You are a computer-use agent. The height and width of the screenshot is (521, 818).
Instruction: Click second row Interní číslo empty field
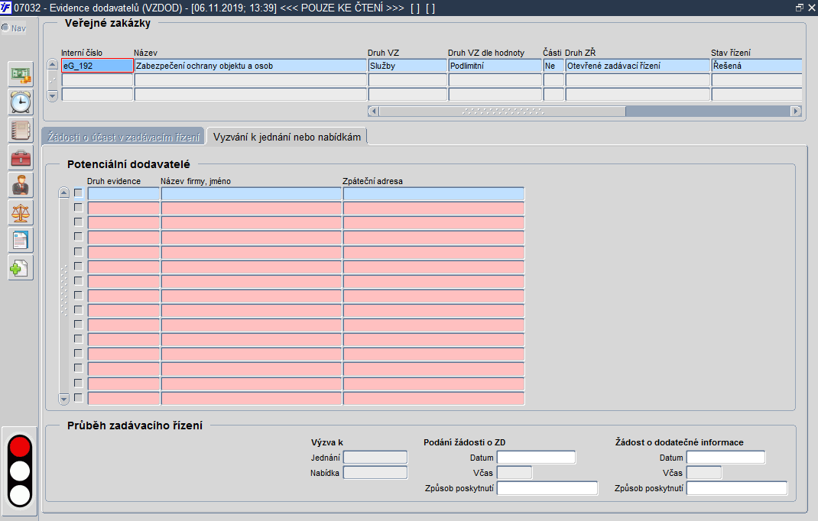point(98,79)
